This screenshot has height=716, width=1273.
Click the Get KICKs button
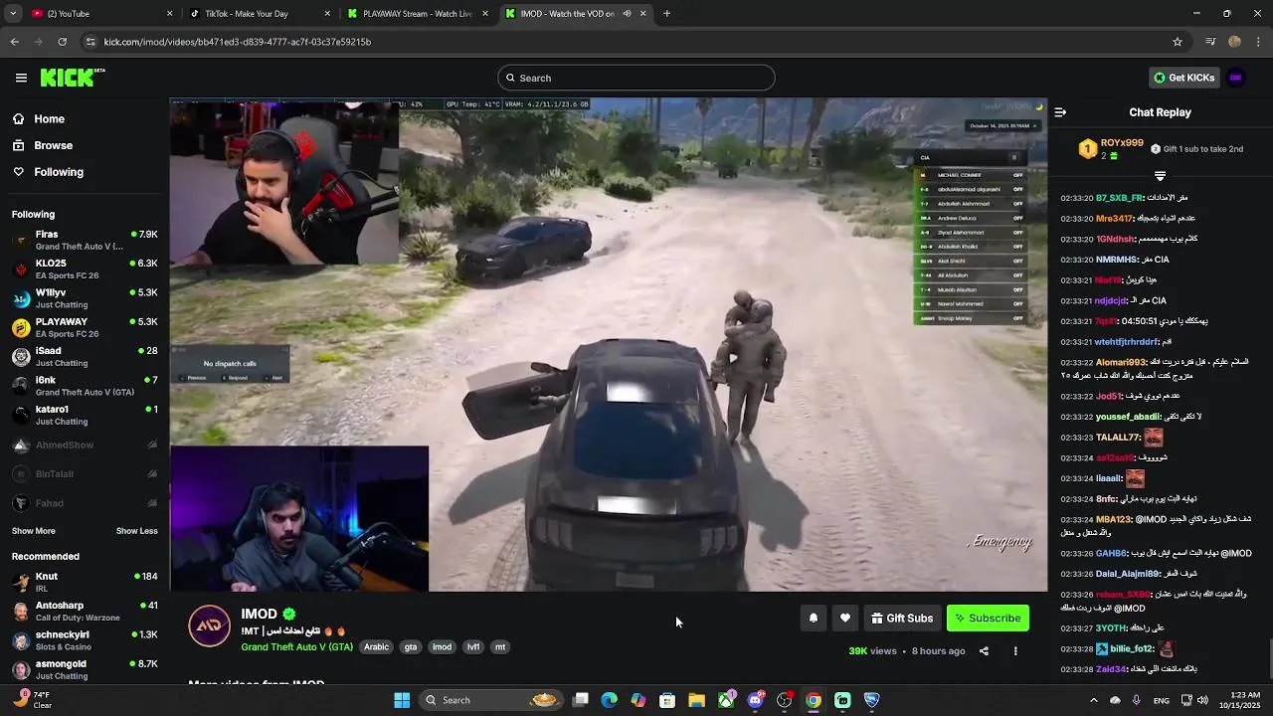(1183, 78)
